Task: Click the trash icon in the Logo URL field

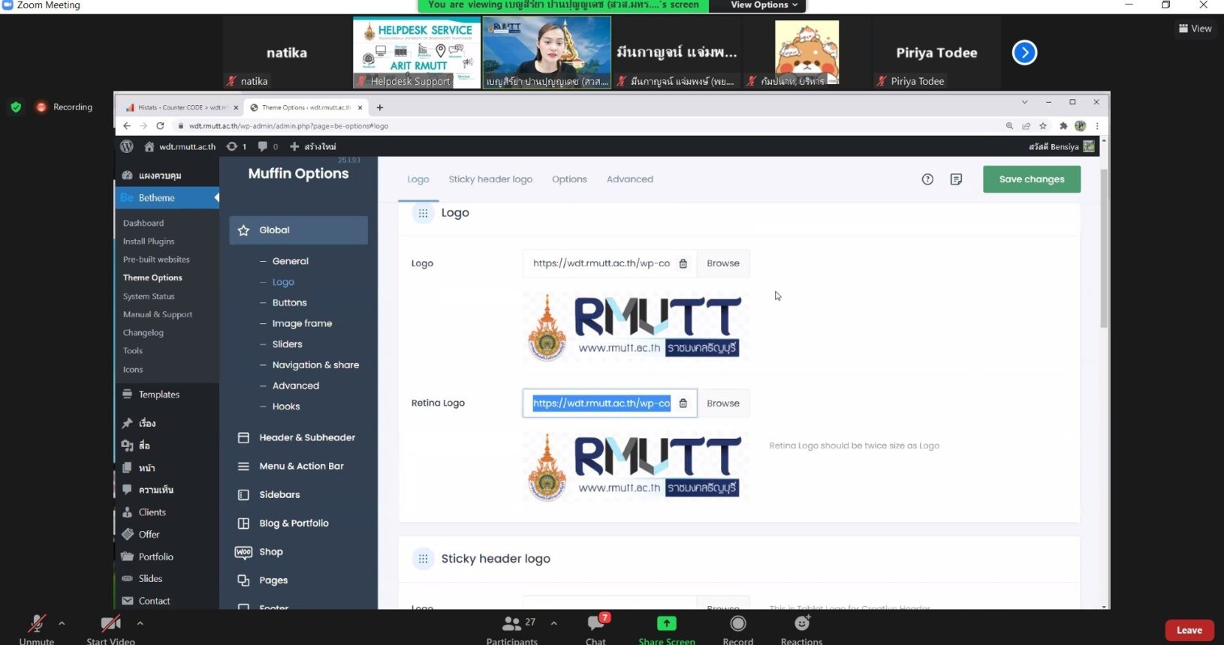Action: pos(683,263)
